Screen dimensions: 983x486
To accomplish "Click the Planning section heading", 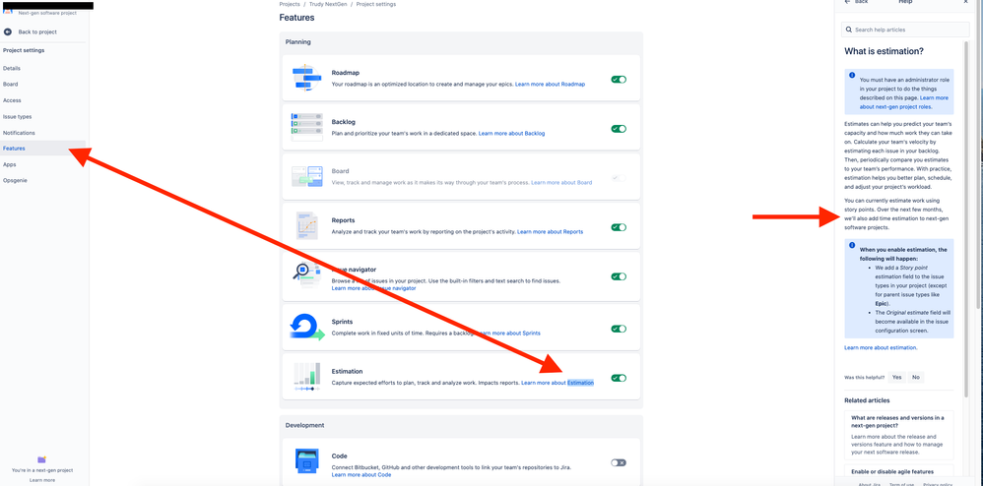I will (x=297, y=42).
